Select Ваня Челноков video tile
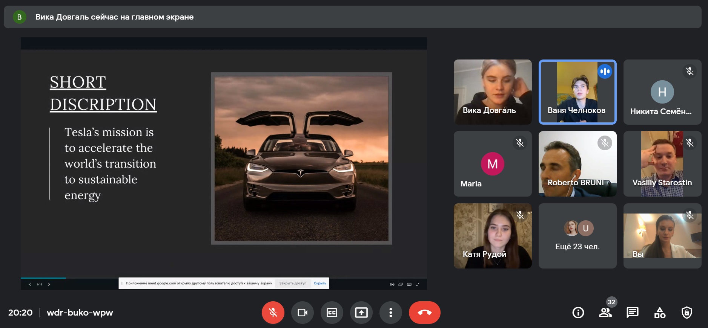Image resolution: width=708 pixels, height=328 pixels. 577,92
